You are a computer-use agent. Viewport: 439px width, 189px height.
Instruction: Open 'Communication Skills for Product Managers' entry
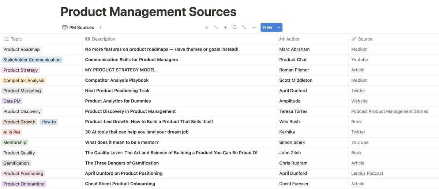click(x=131, y=60)
